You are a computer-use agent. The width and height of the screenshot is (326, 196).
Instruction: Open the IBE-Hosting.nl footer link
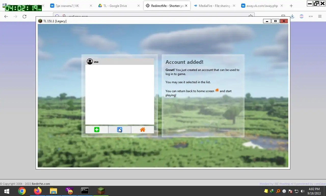pos(284,184)
